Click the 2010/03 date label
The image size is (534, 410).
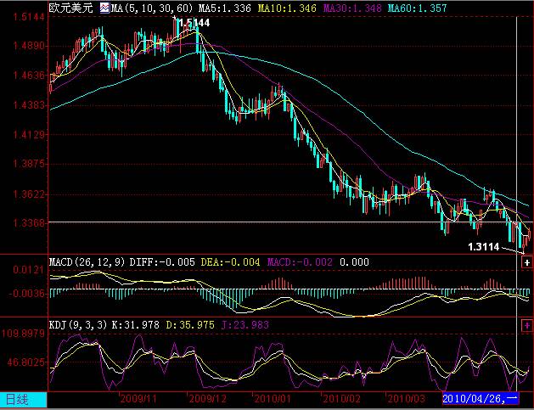(x=406, y=399)
